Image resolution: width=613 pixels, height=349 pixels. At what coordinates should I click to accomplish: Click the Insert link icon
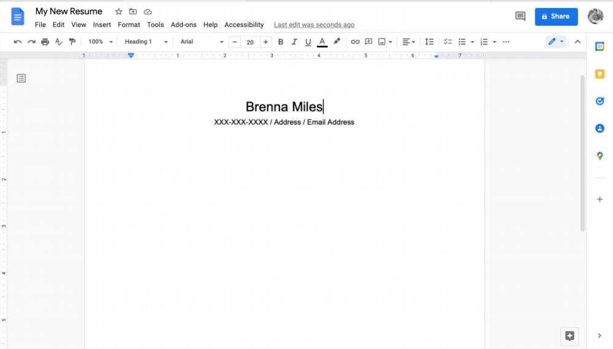coord(355,42)
